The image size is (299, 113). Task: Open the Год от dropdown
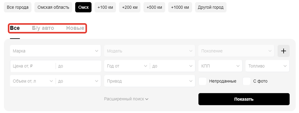pos(127,66)
